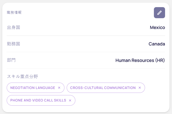Click the pencil edit icon for 職務情報
The width and height of the screenshot is (172, 114).
click(159, 13)
